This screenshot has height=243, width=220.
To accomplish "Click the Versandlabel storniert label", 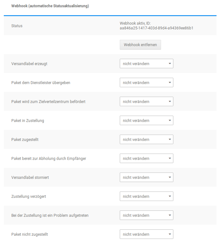I will click(30, 178).
